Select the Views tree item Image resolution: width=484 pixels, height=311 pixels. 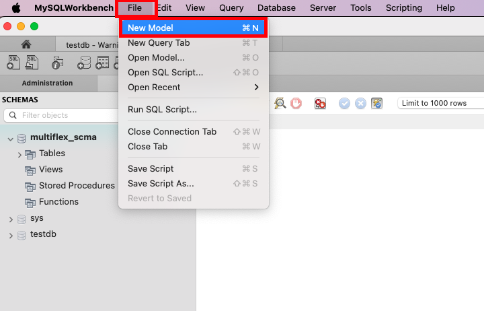coord(50,170)
